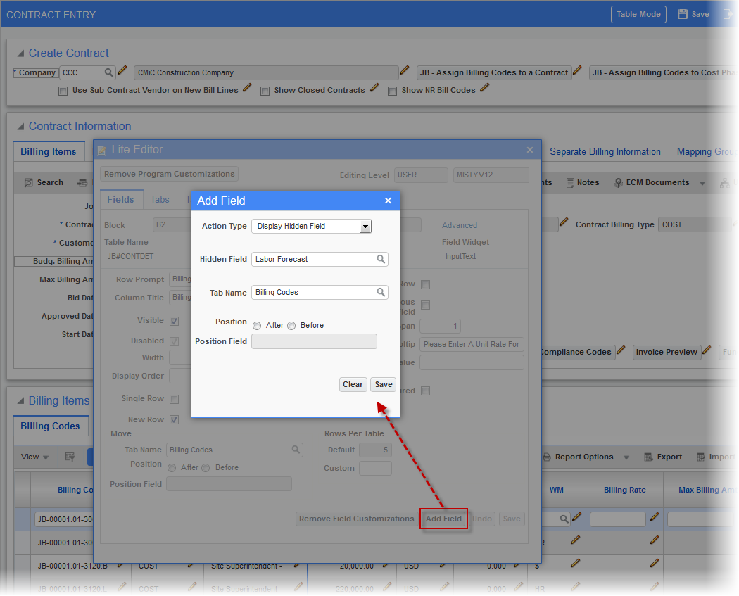Select the Fields tab in Lite Editor
This screenshot has height=596, width=739.
point(120,199)
